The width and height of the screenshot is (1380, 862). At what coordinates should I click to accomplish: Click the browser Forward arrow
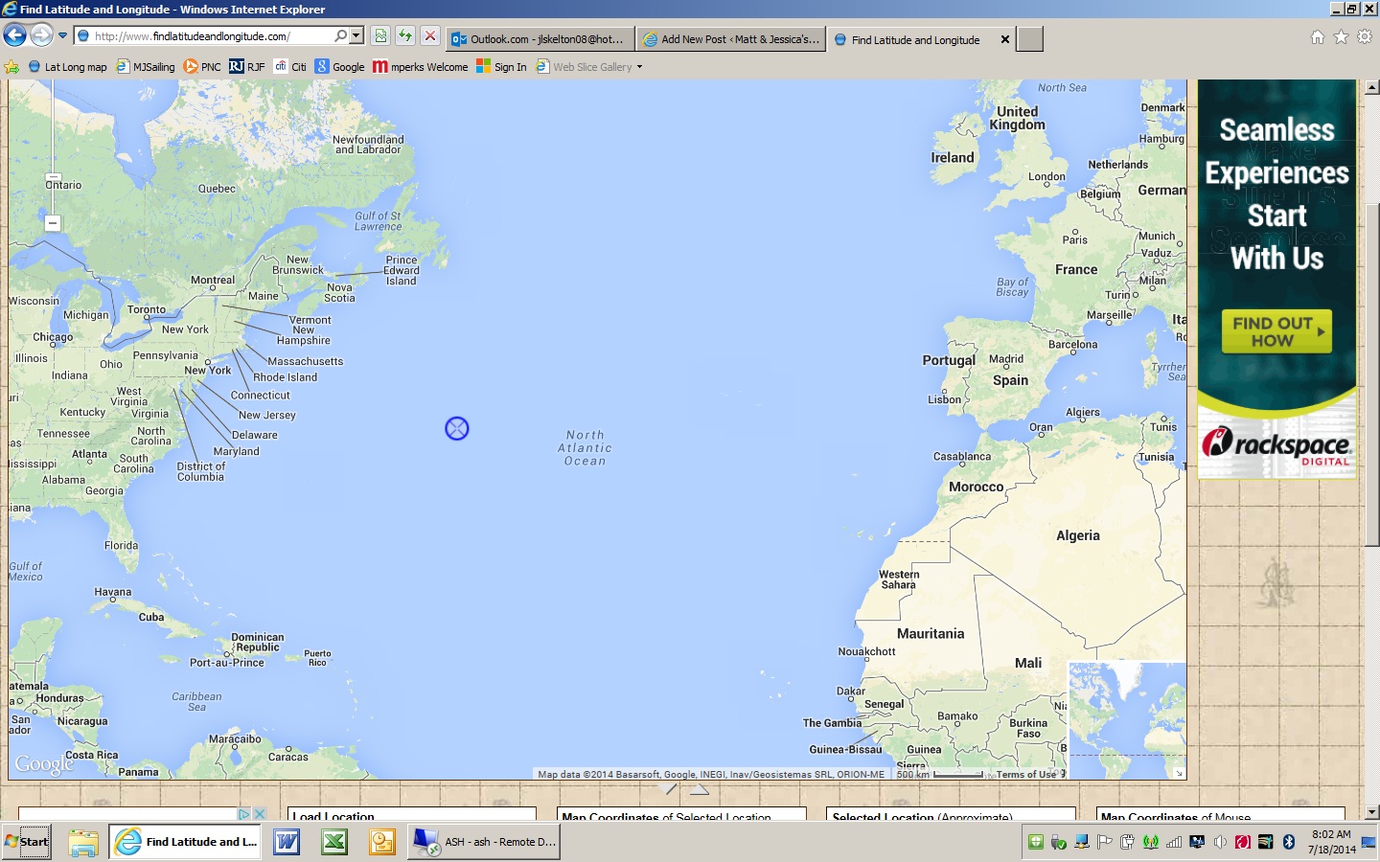click(41, 35)
